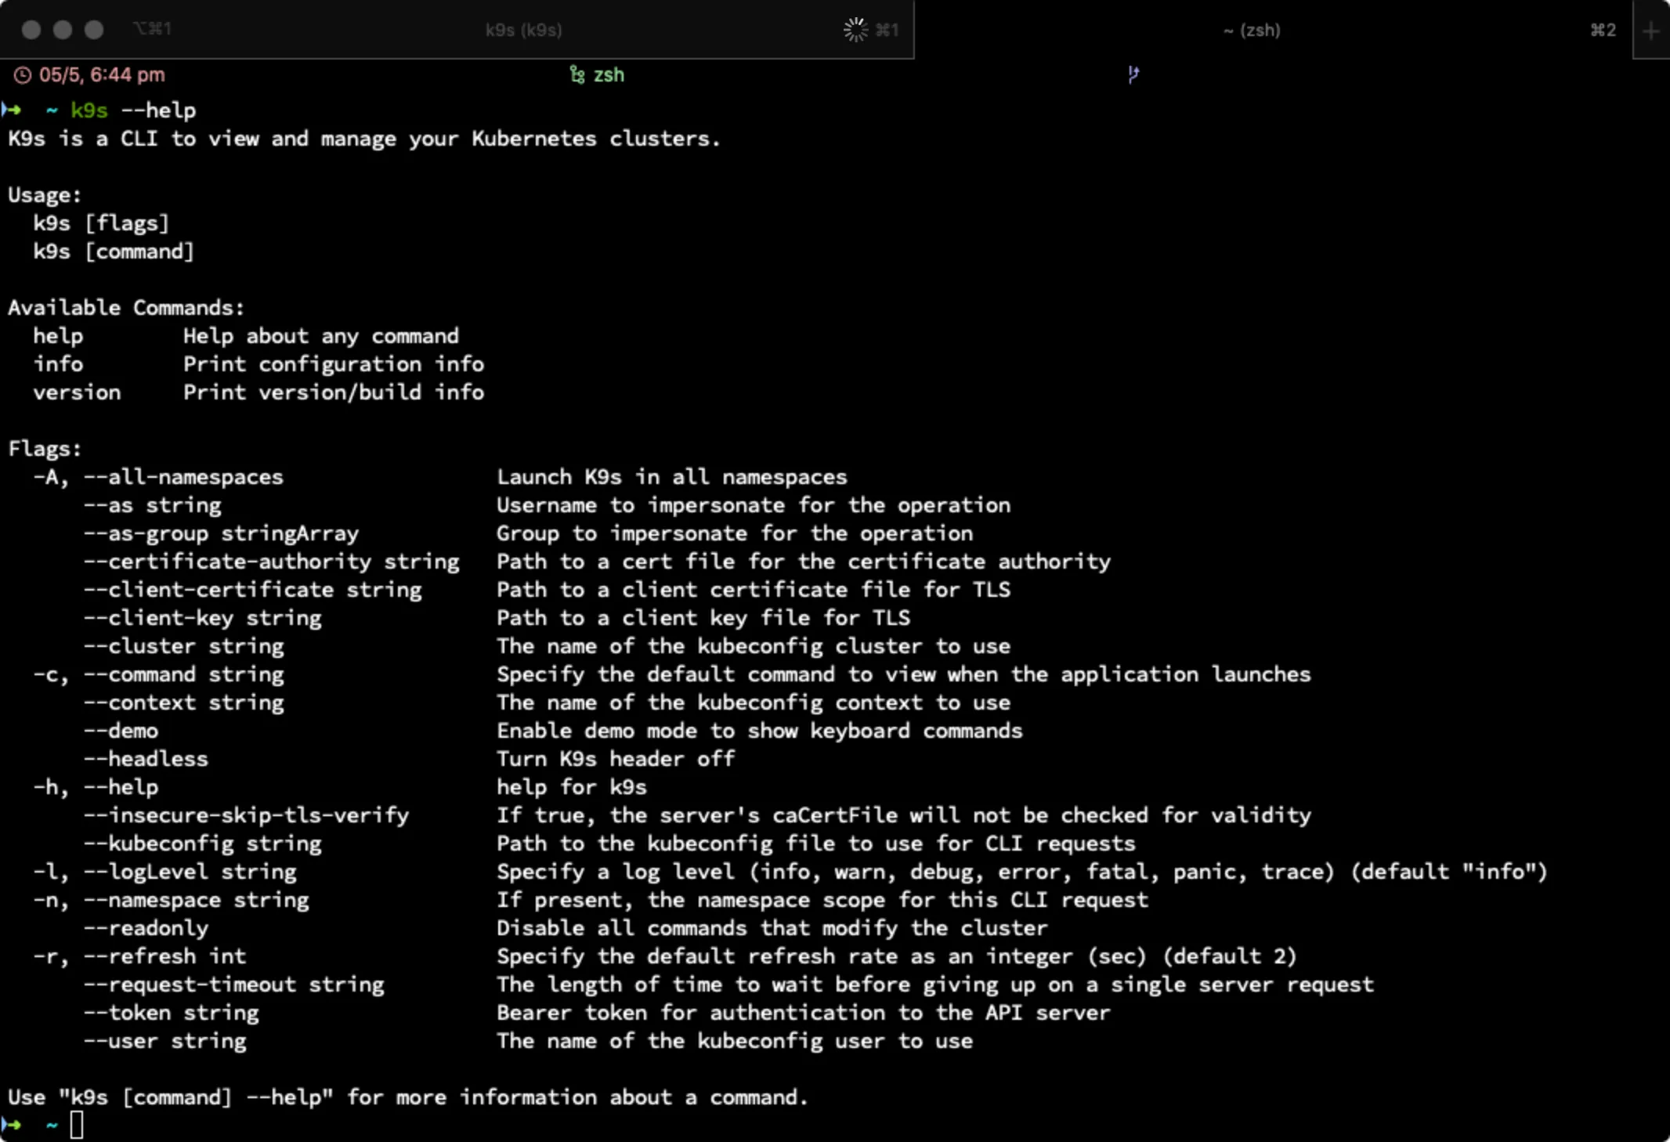Click the 'Use "k9s [command] --help"' line
Viewport: 1670px width, 1142px height.
(407, 1097)
